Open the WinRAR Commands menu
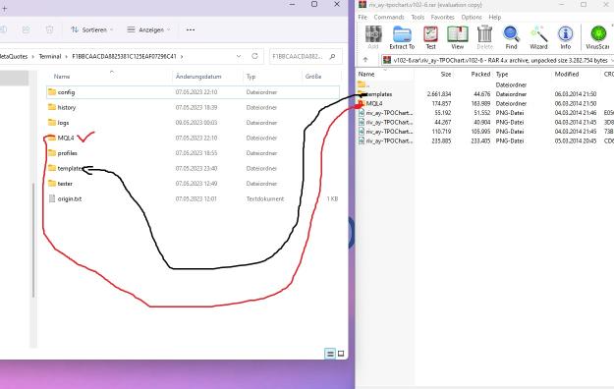The image size is (614, 389). tap(389, 18)
